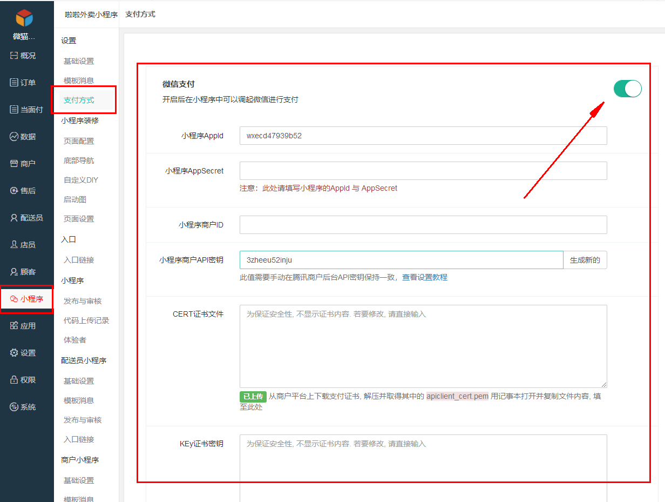Click the 生成新的 button
The image size is (665, 502).
point(585,260)
